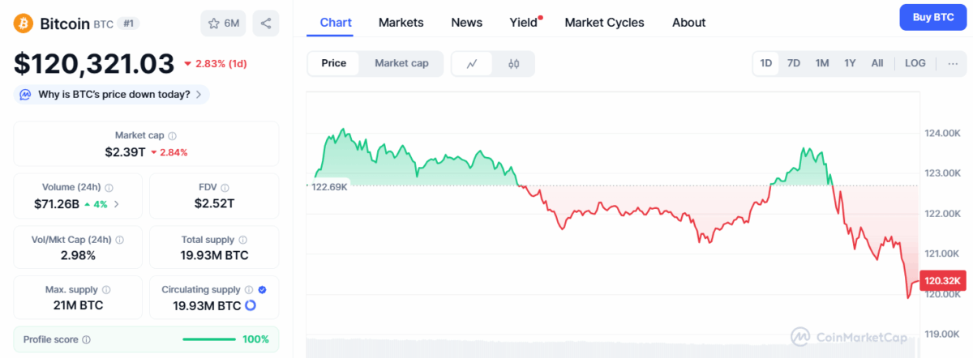Enable LOG scale on chart
The width and height of the screenshot is (973, 358).
915,63
